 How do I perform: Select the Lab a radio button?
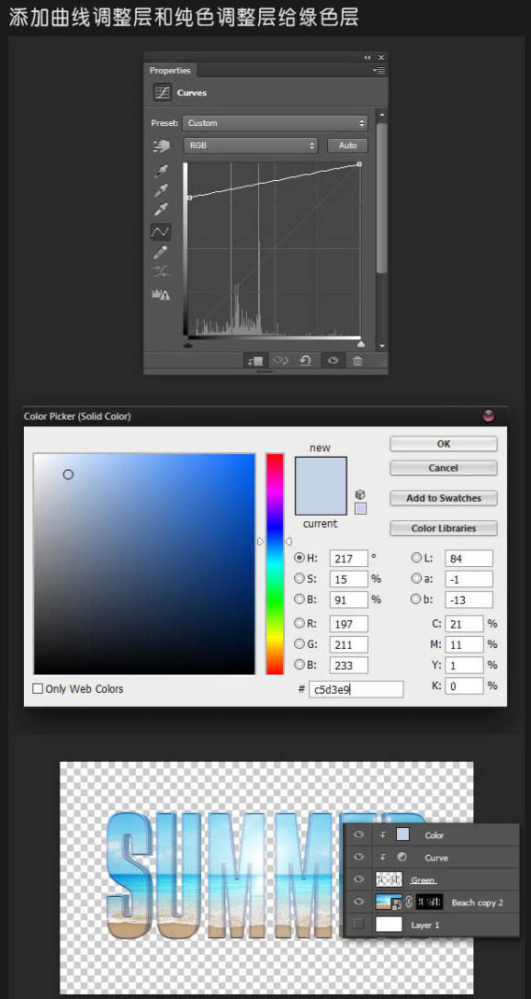tap(416, 578)
